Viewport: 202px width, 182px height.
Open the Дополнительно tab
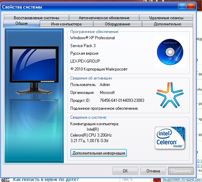(167, 24)
